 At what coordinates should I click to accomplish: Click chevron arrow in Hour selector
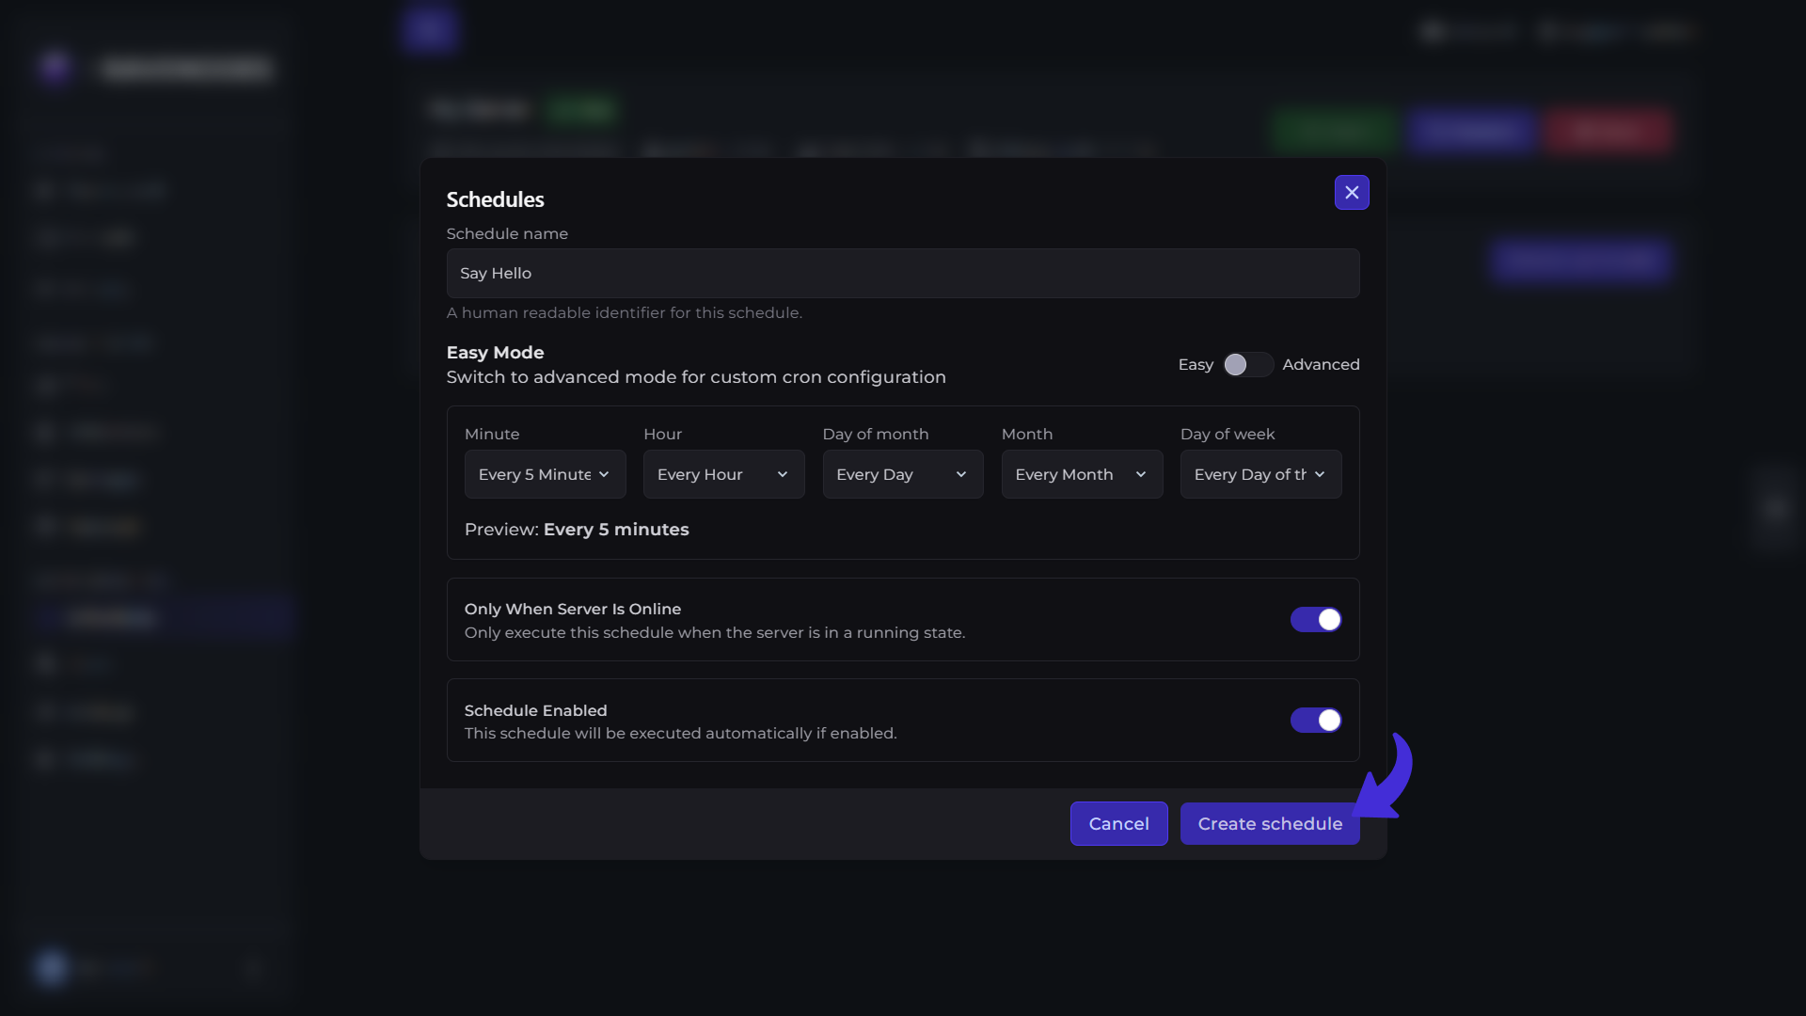783,474
